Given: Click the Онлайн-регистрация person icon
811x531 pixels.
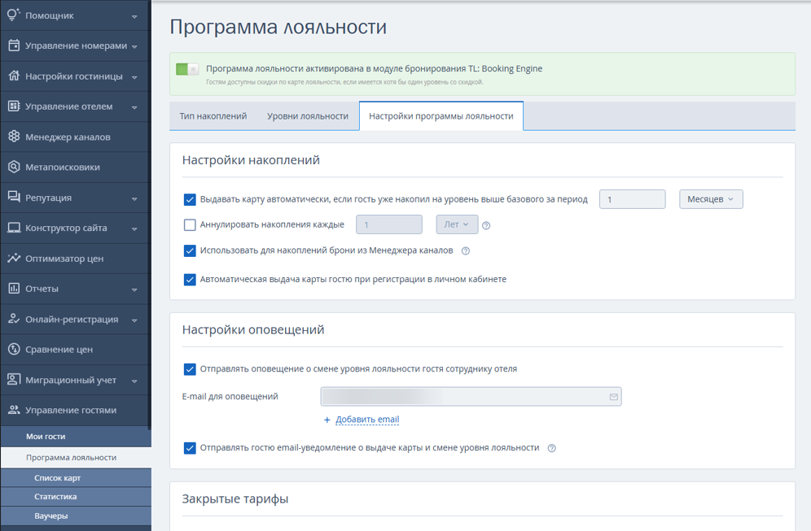Looking at the screenshot, I should click(x=14, y=319).
